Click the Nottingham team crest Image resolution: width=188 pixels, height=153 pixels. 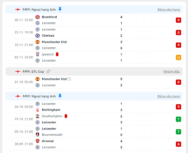click(x=37, y=110)
